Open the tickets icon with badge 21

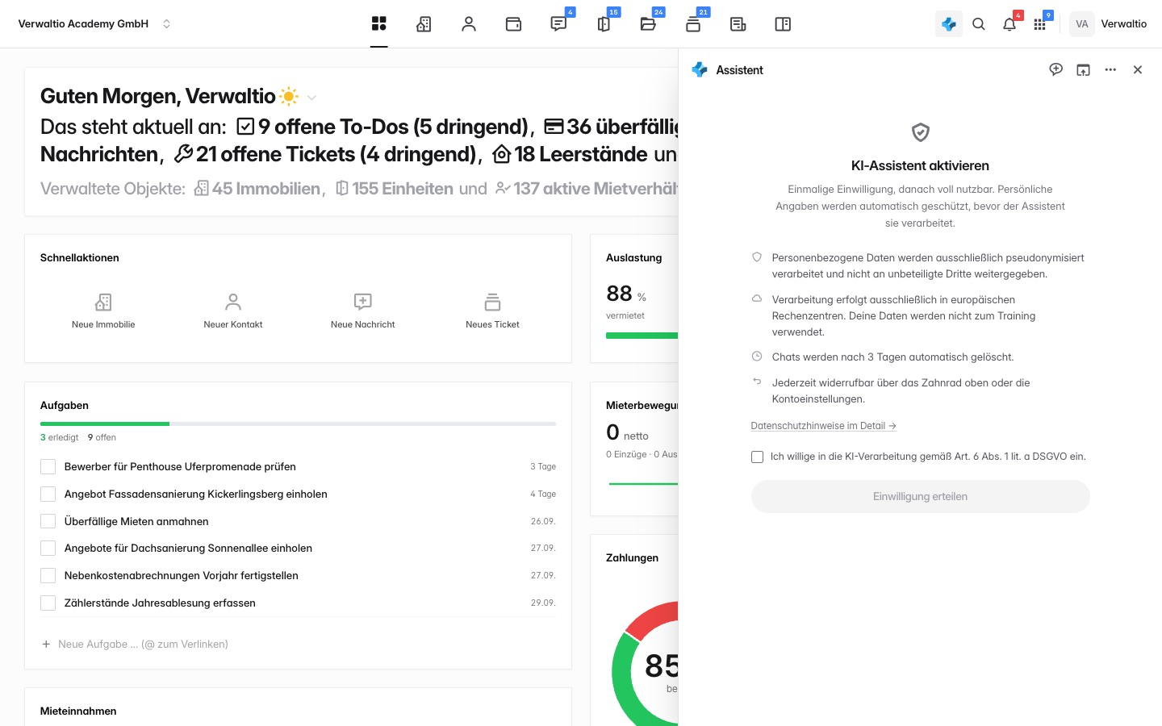point(693,24)
